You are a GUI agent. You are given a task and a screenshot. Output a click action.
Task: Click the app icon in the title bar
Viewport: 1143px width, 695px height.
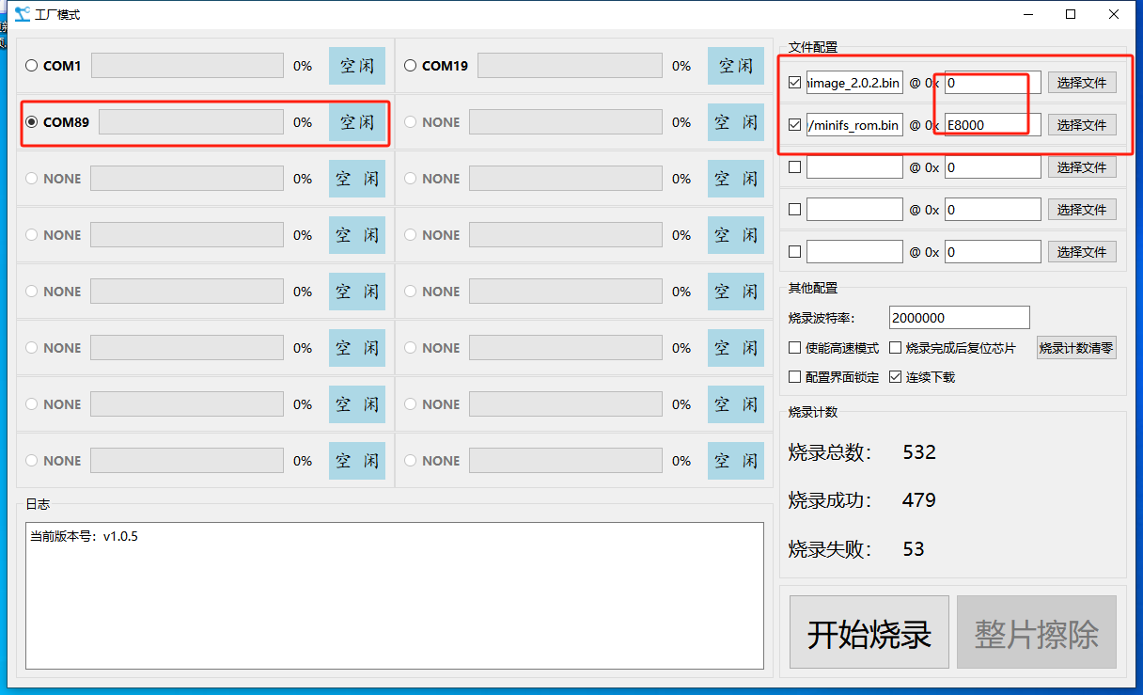[x=22, y=14]
